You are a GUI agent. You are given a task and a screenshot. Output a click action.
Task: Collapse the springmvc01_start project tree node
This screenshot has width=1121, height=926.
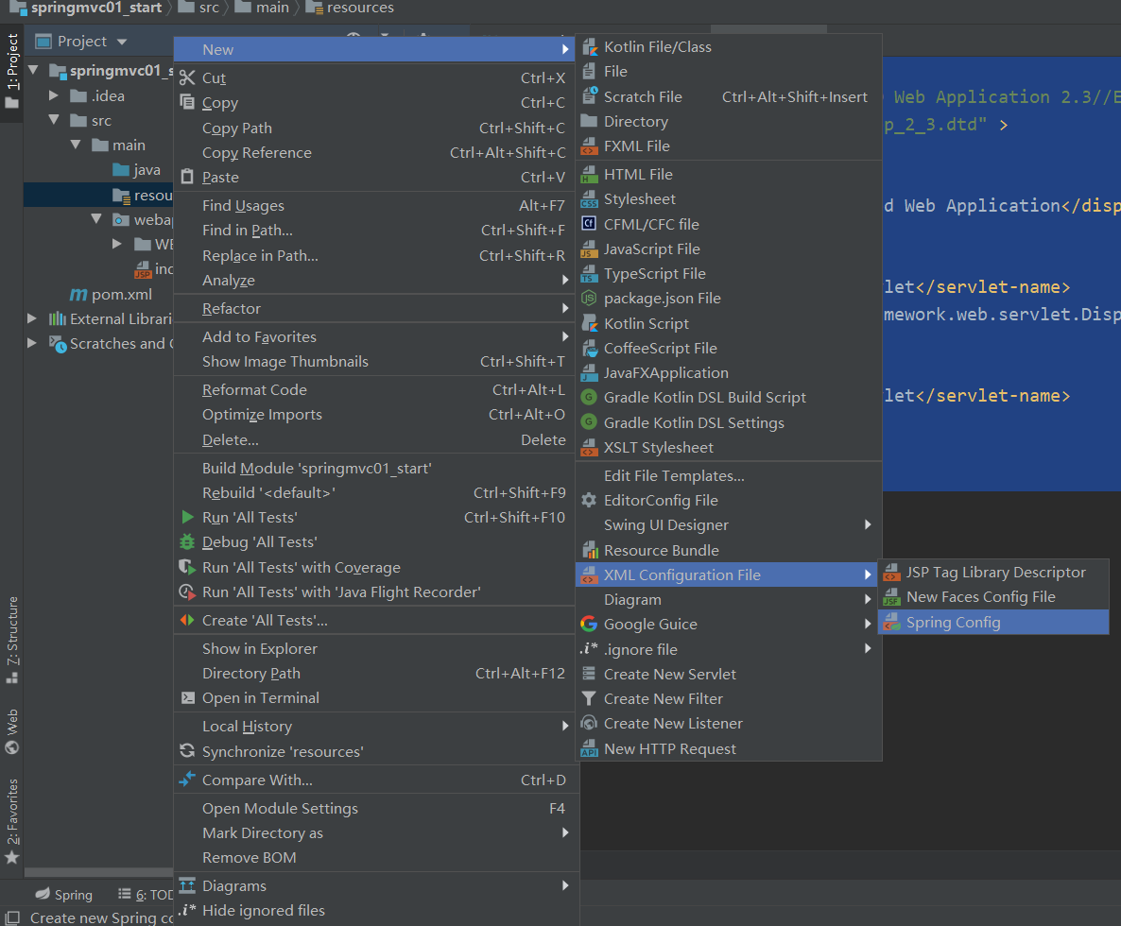point(34,70)
